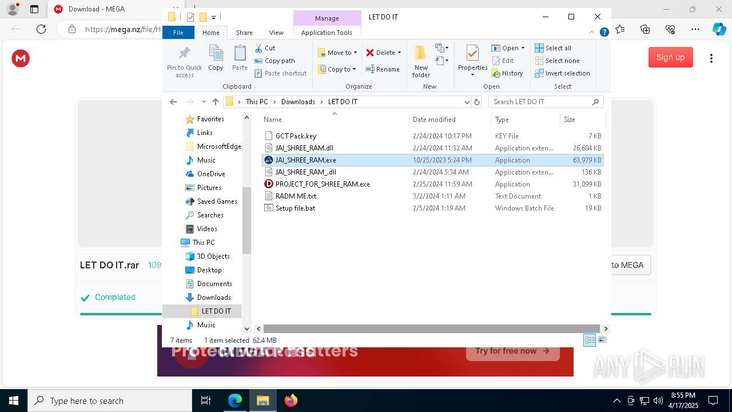Viewport: 732px width, 412px height.
Task: Sort by Date modified column header
Action: click(x=449, y=120)
